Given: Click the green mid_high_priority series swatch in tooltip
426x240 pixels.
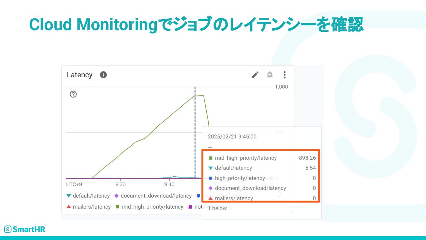Looking at the screenshot, I should coord(210,158).
